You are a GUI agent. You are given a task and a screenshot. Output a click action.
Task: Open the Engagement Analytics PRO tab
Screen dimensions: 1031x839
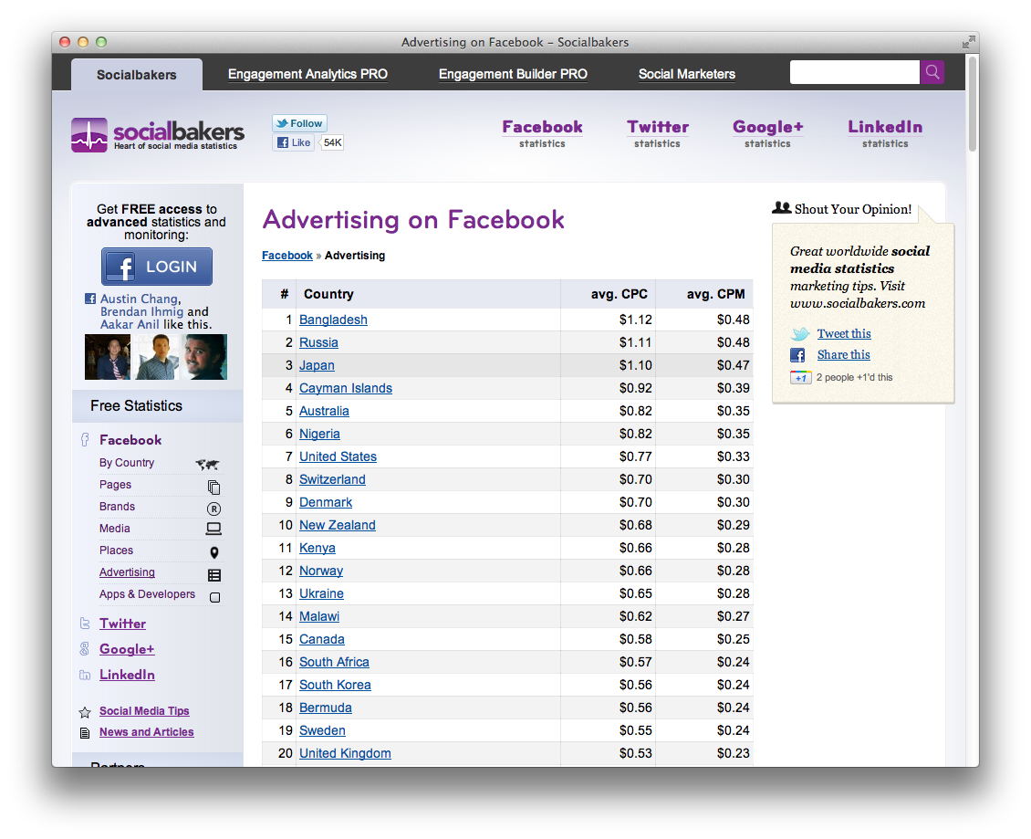(307, 74)
